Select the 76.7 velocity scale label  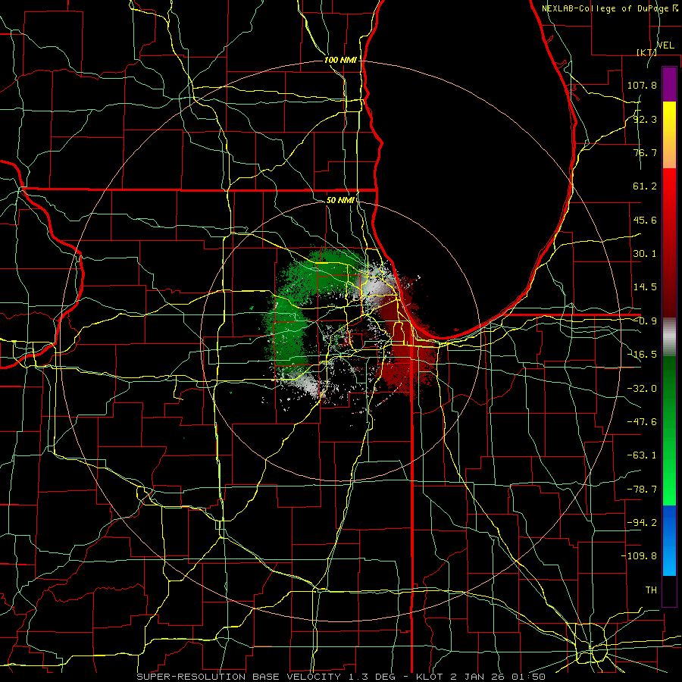tap(645, 152)
